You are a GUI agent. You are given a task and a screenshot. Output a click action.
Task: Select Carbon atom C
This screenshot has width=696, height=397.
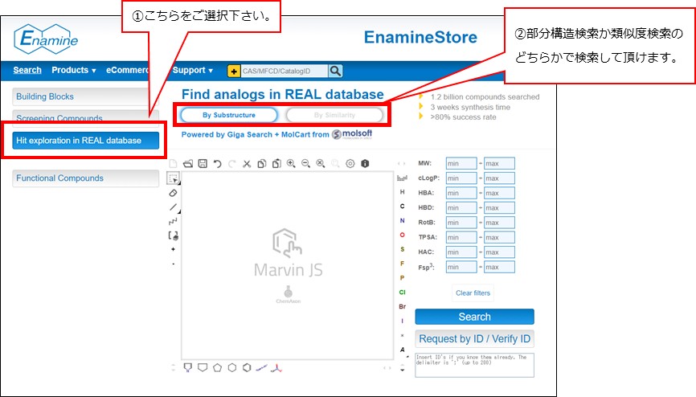point(402,207)
